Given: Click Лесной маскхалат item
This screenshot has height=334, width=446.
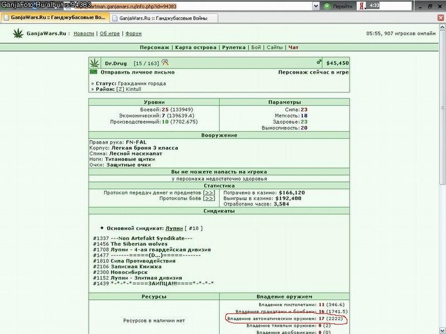Looking at the screenshot, I should [136, 153].
